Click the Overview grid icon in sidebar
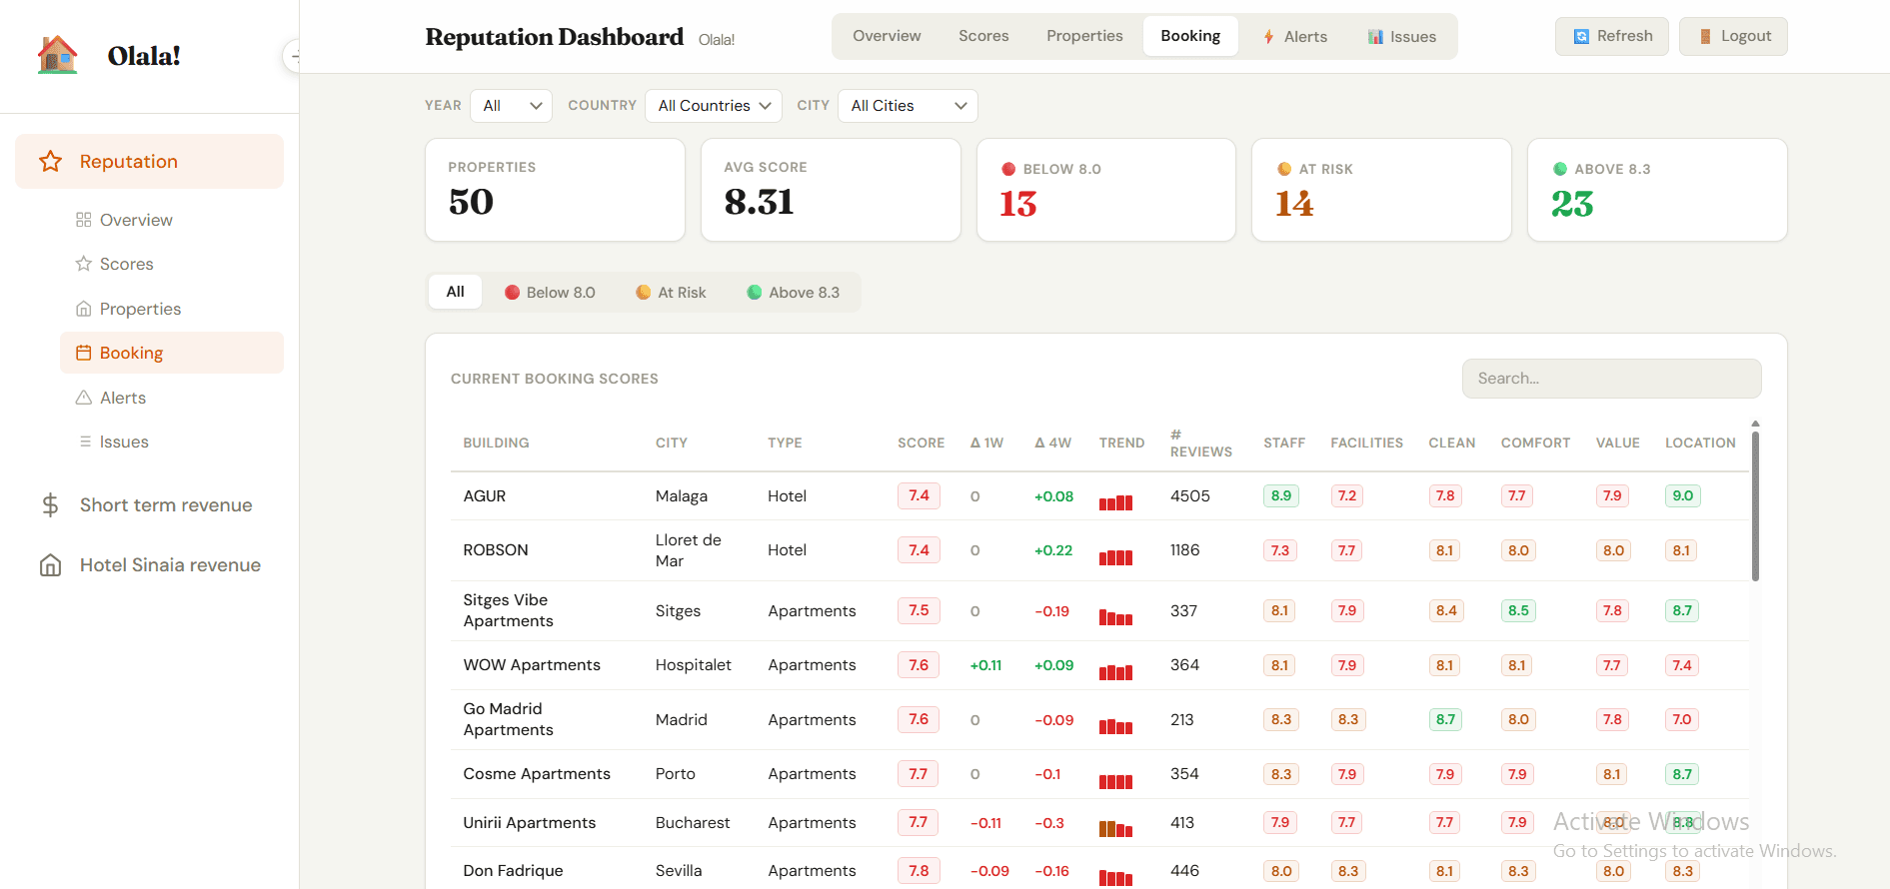 tap(84, 220)
